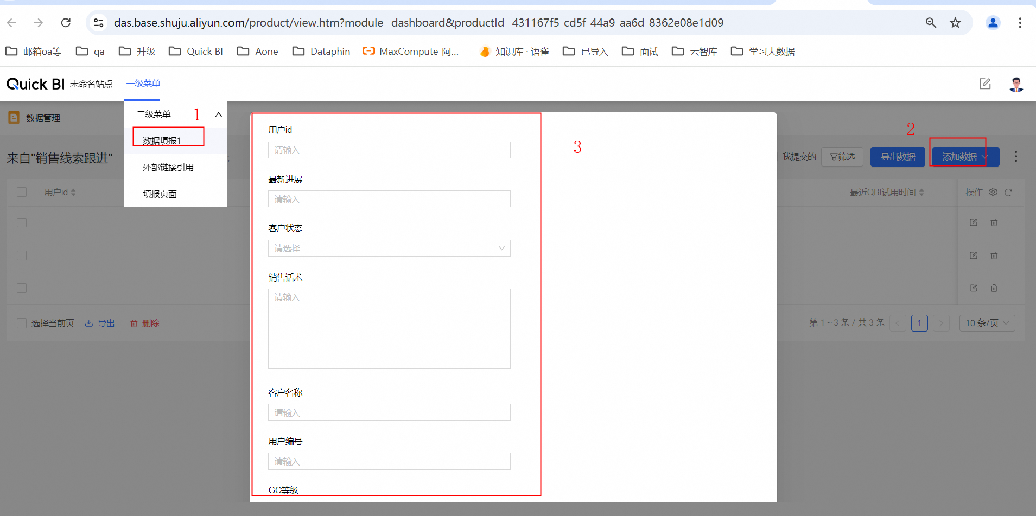Bookmark this page with the star icon
1036x516 pixels.
click(955, 23)
